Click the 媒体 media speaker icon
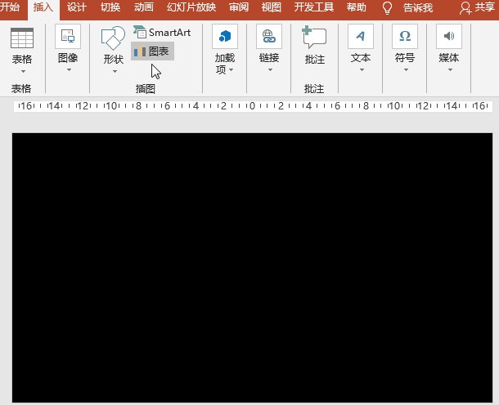The width and height of the screenshot is (499, 405). pyautogui.click(x=449, y=37)
